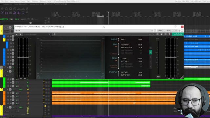The height and width of the screenshot is (118, 210).
Task: Open the Default preset combo box
Action: [84, 30]
